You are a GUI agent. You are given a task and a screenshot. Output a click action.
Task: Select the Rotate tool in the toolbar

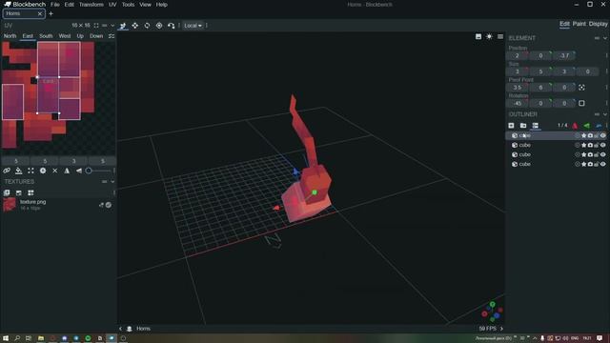tap(147, 26)
